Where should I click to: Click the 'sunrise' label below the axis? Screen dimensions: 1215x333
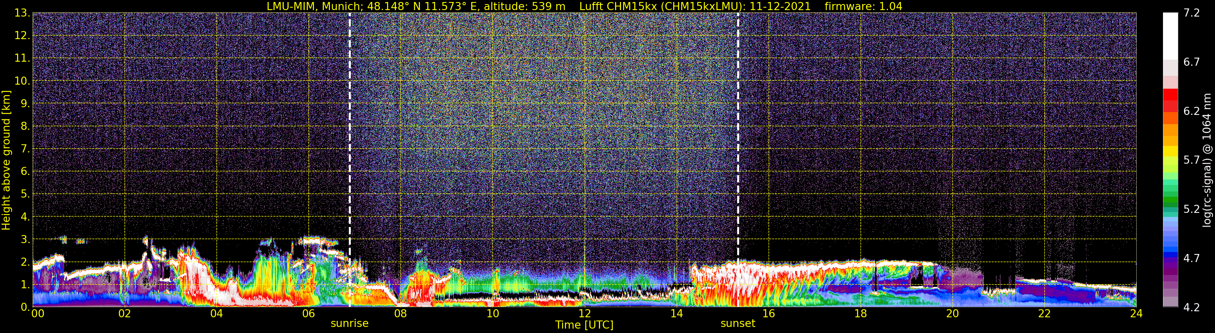(350, 324)
